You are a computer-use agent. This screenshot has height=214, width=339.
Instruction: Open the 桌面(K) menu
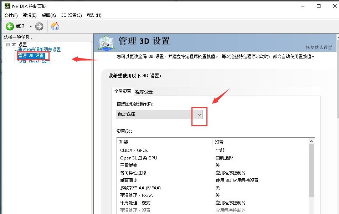[48, 15]
